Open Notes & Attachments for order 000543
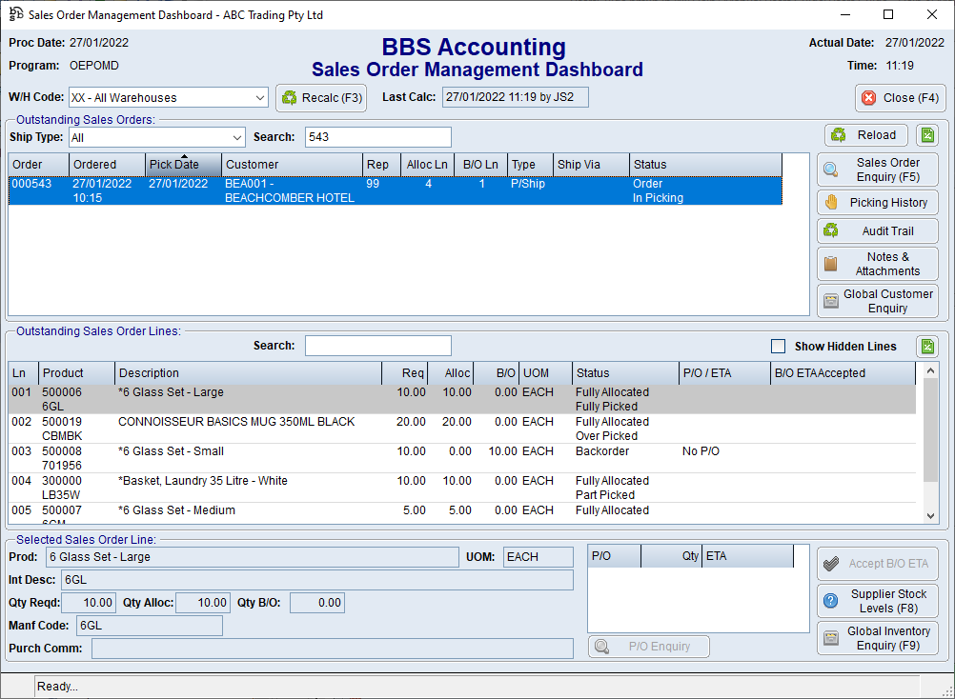Viewport: 955px width, 699px height. [877, 264]
